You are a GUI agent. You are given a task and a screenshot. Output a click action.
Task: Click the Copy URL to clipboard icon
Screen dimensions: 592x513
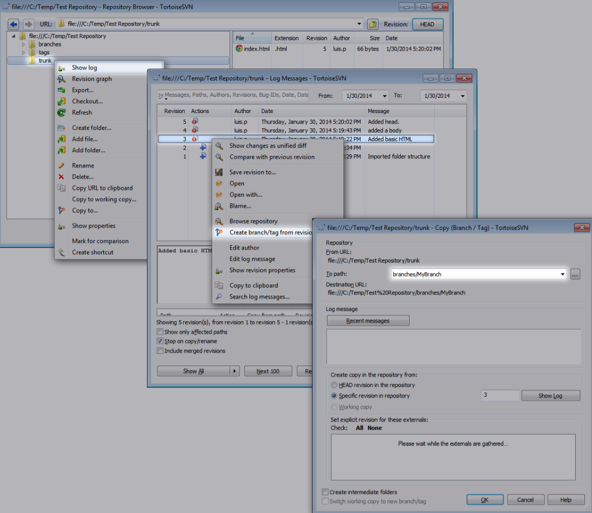pos(61,188)
